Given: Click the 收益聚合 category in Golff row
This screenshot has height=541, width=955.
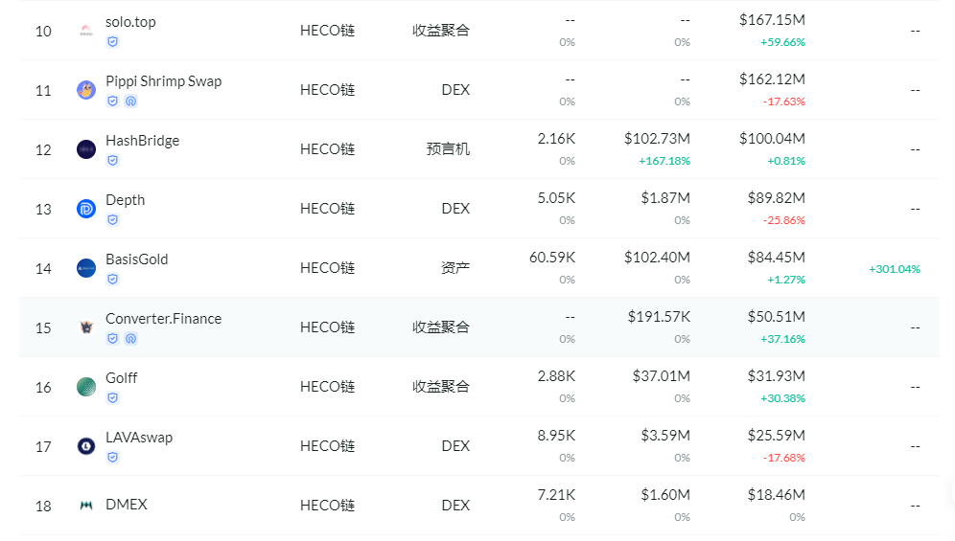Looking at the screenshot, I should coord(441,387).
